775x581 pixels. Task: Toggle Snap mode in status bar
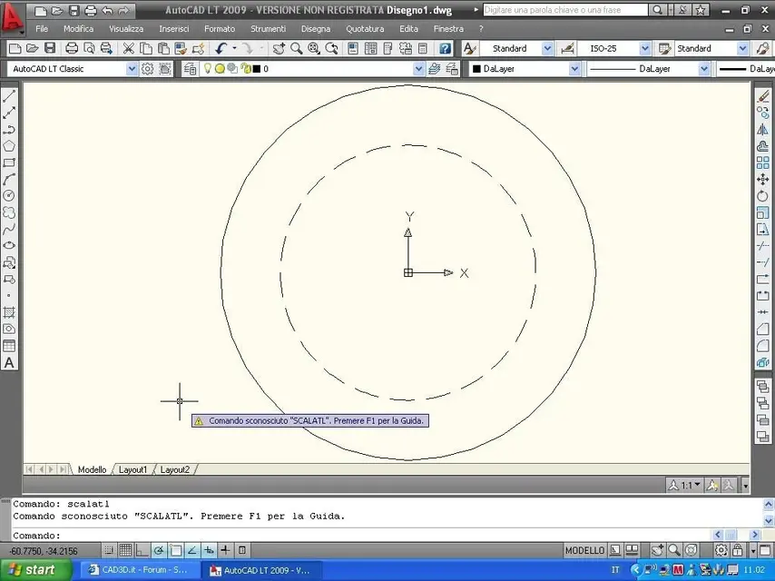coord(109,550)
